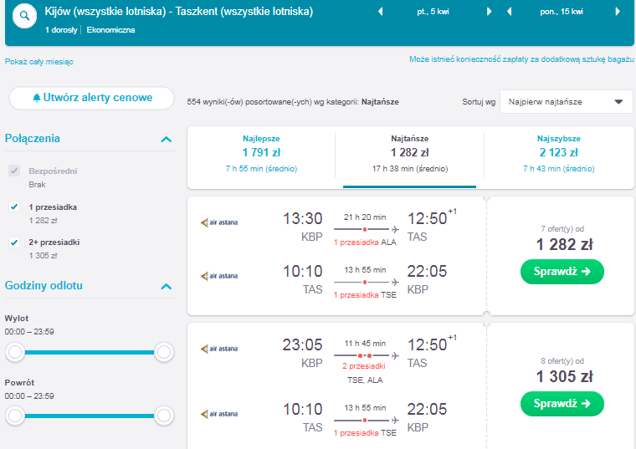
Task: Click the Powrót right slider handle
Action: [x=164, y=416]
